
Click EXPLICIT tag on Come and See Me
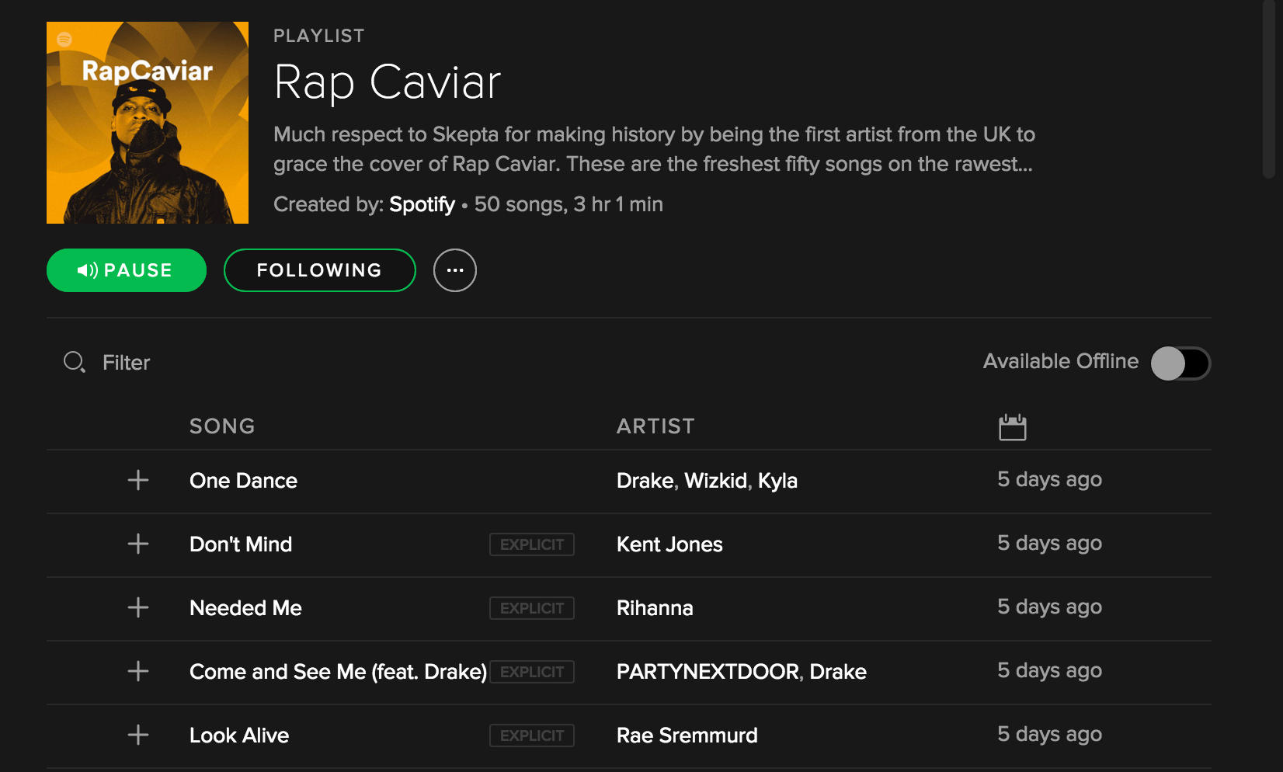pos(532,672)
